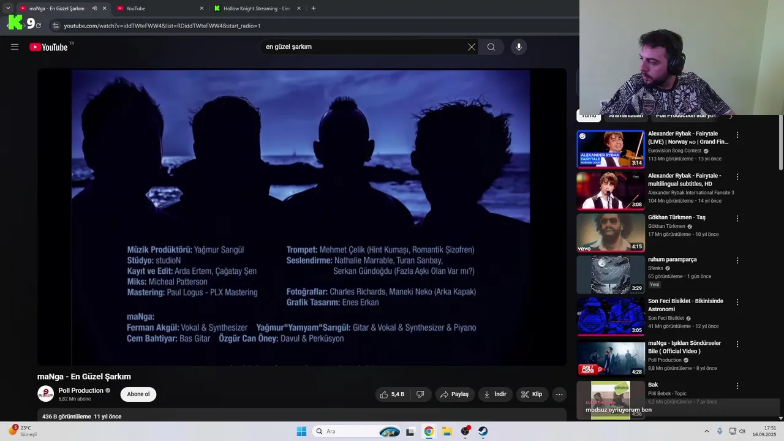
Task: Open the ruhum paramparça video title
Action: (673, 259)
